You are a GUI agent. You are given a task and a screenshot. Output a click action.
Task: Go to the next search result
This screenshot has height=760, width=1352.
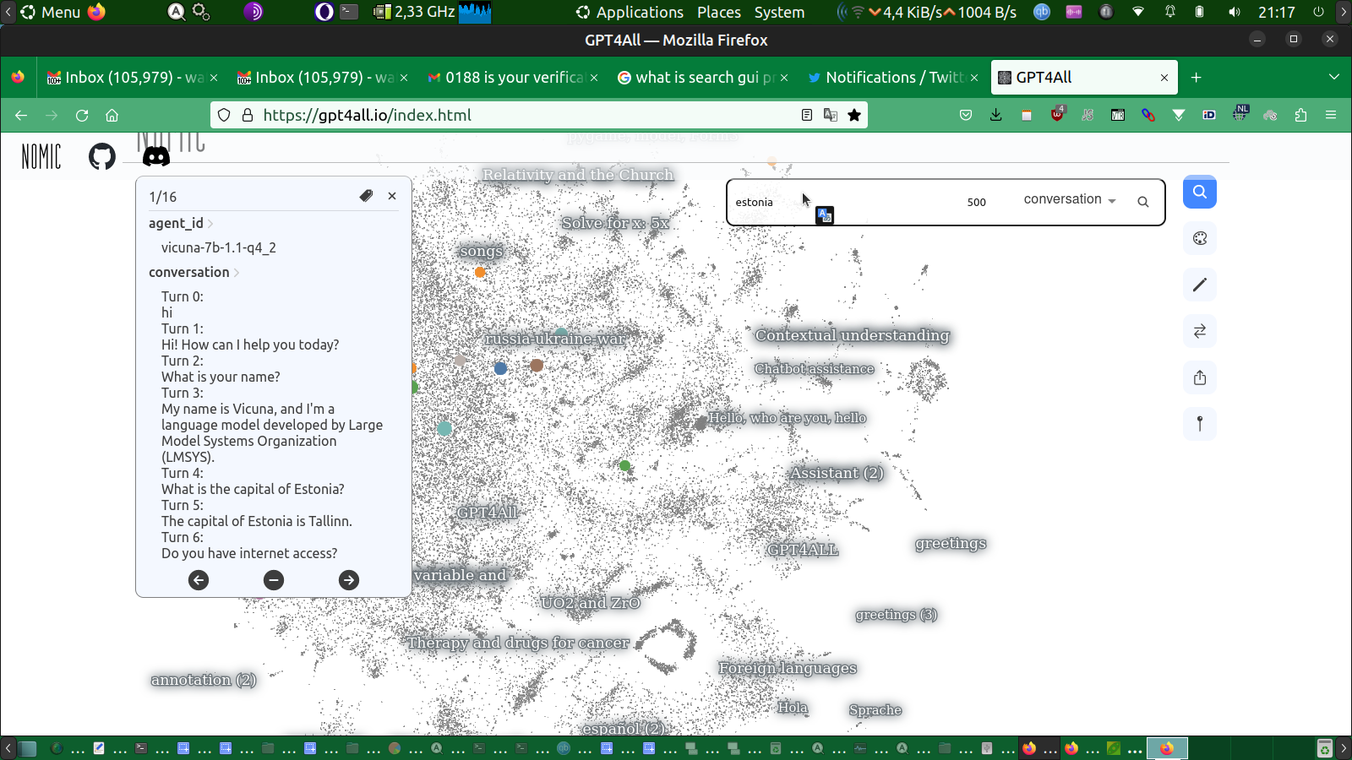[x=349, y=580]
